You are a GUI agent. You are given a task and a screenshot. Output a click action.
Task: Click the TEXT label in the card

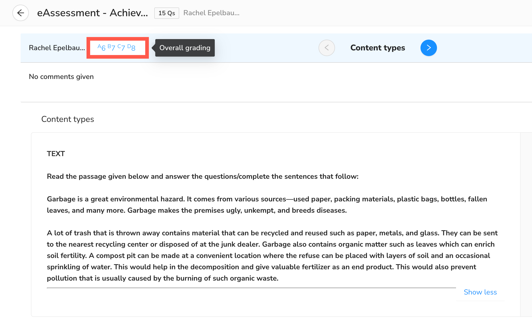(x=56, y=154)
